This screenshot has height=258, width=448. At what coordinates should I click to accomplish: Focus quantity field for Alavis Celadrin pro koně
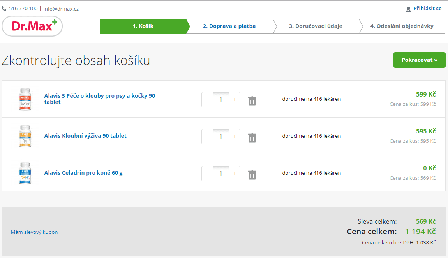pos(221,174)
